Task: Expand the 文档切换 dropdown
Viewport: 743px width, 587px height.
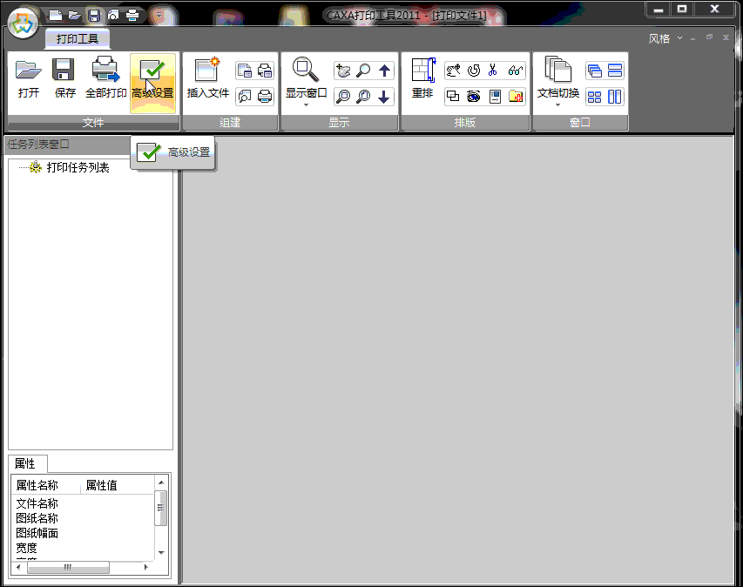Action: [x=557, y=105]
